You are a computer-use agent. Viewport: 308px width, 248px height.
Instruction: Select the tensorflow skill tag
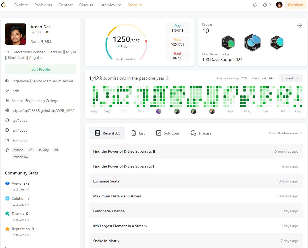pos(21,157)
